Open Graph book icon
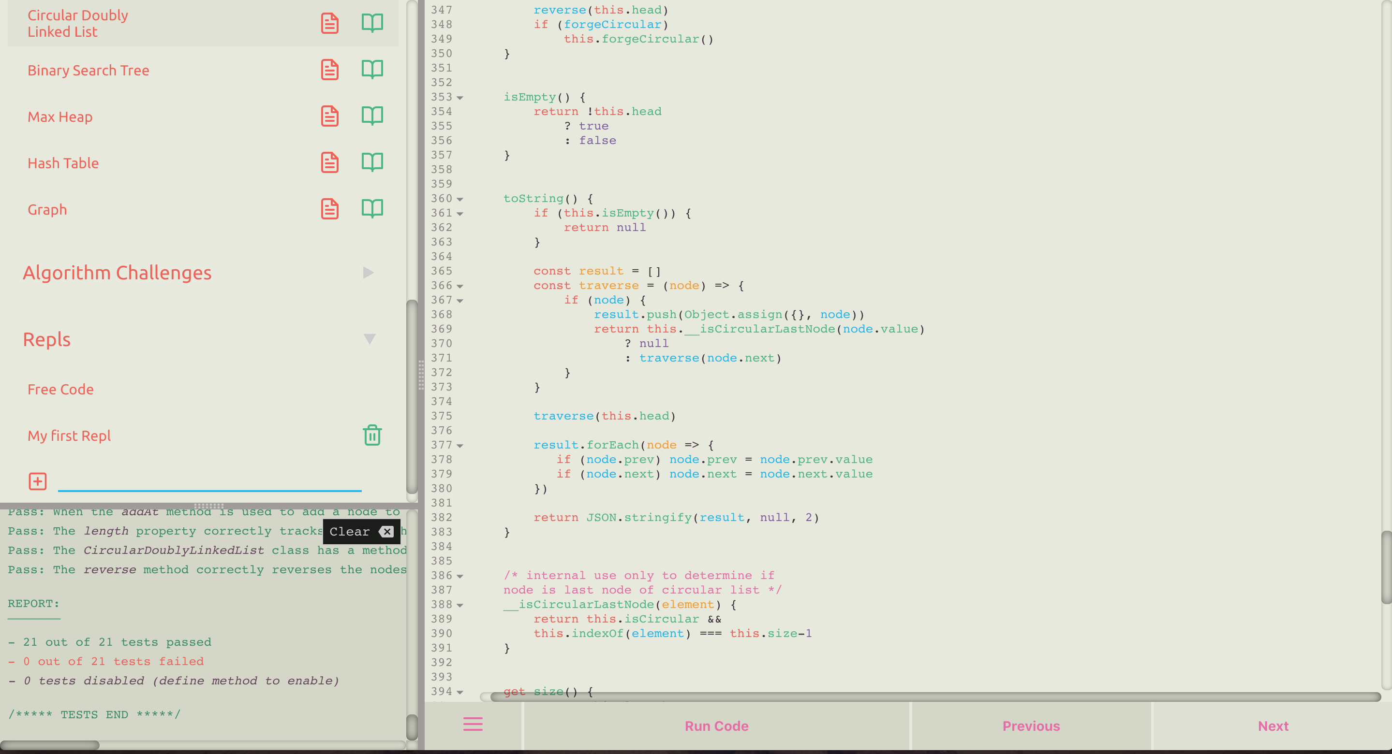This screenshot has width=1392, height=754. point(372,209)
